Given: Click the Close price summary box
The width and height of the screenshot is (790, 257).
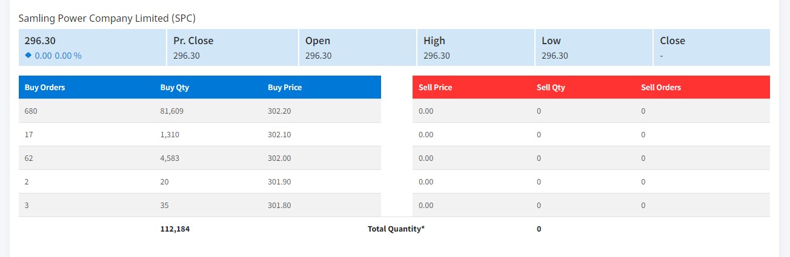Looking at the screenshot, I should click(x=712, y=47).
